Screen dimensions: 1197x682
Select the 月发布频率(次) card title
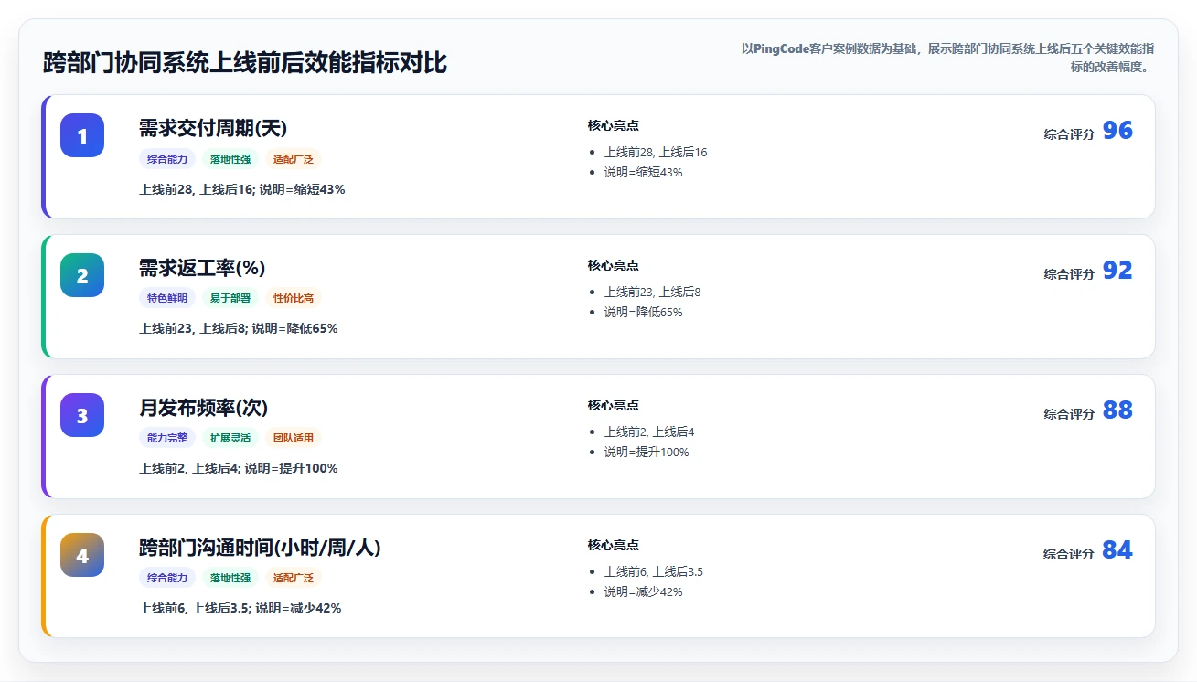coord(204,408)
